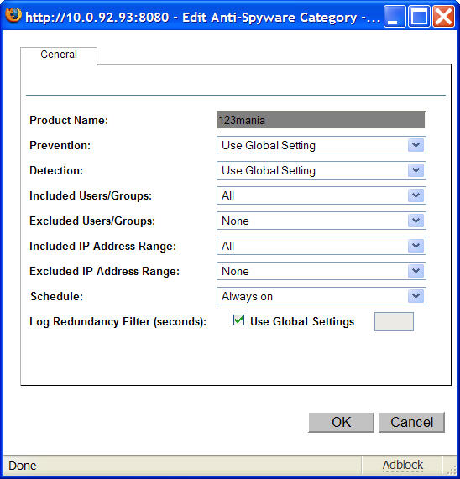Switch to the General tab
The height and width of the screenshot is (479, 460).
(x=59, y=55)
